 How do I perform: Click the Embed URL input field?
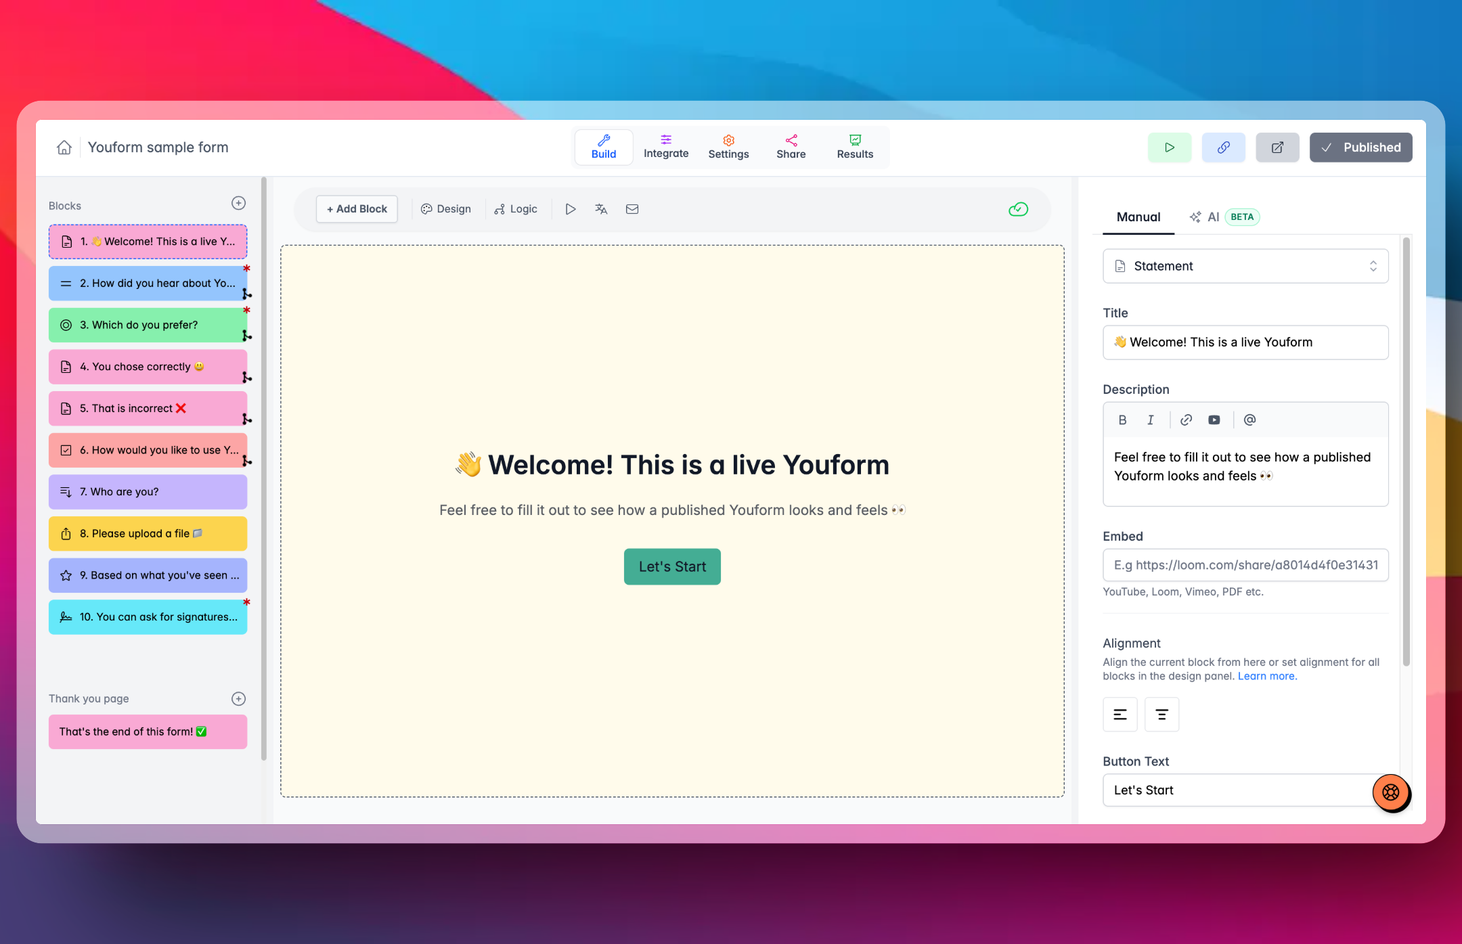(1245, 565)
